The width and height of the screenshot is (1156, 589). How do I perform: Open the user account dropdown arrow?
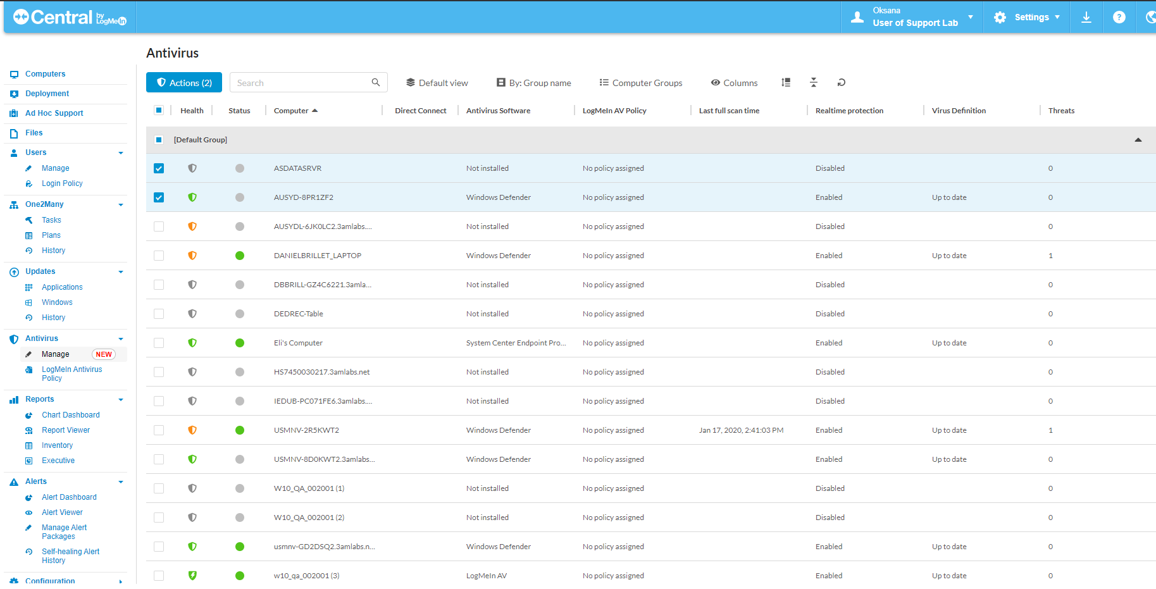click(x=971, y=17)
